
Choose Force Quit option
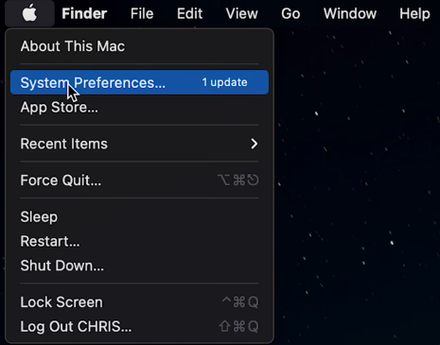click(x=139, y=181)
